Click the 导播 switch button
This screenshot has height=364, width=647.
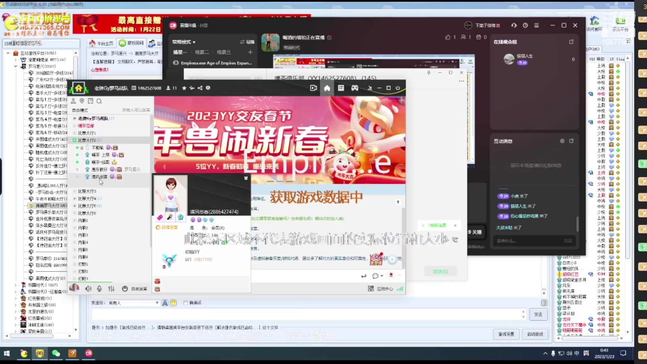click(x=247, y=42)
